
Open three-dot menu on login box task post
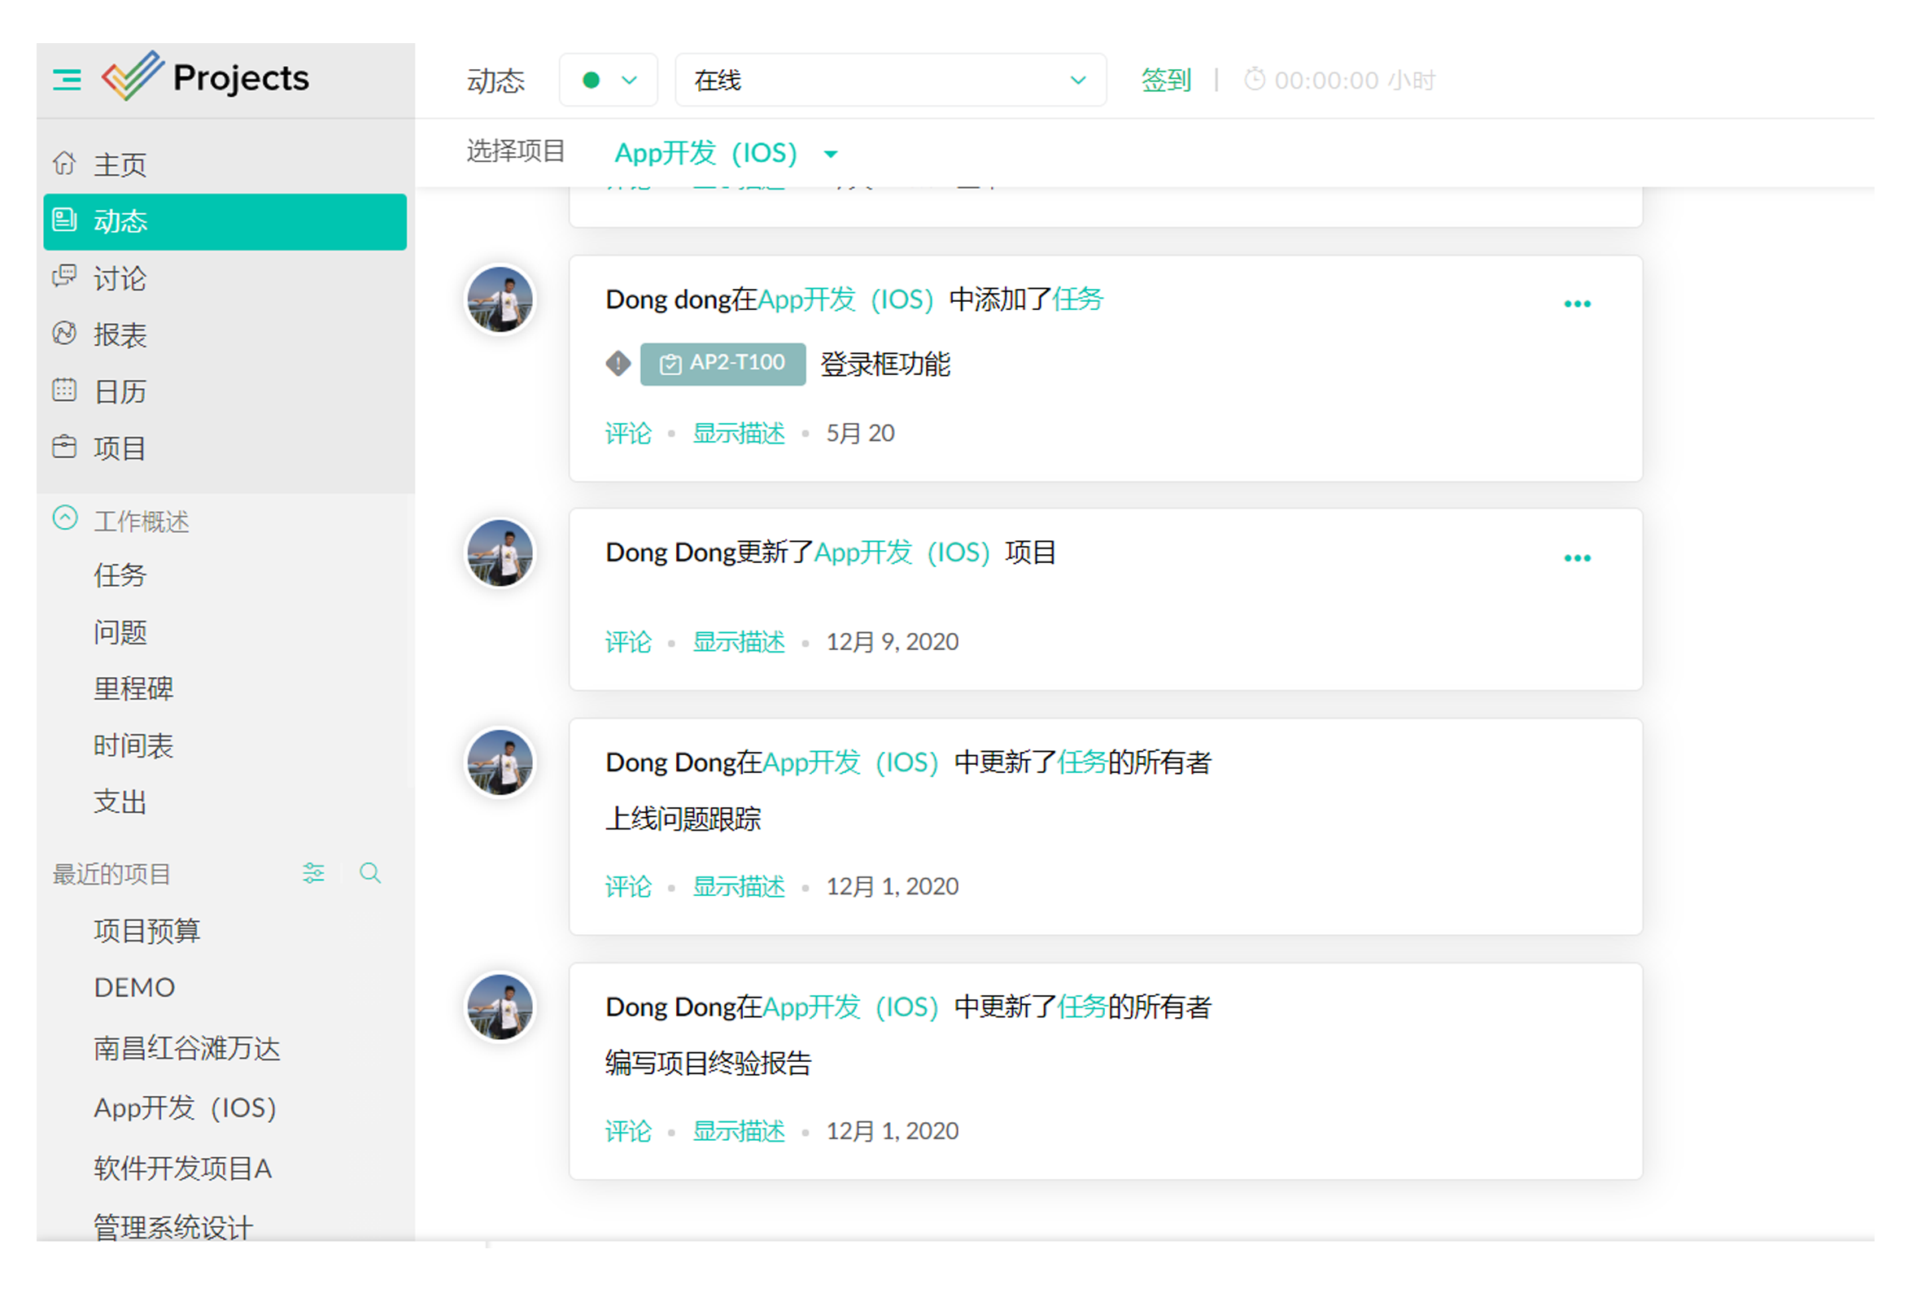pos(1576,304)
